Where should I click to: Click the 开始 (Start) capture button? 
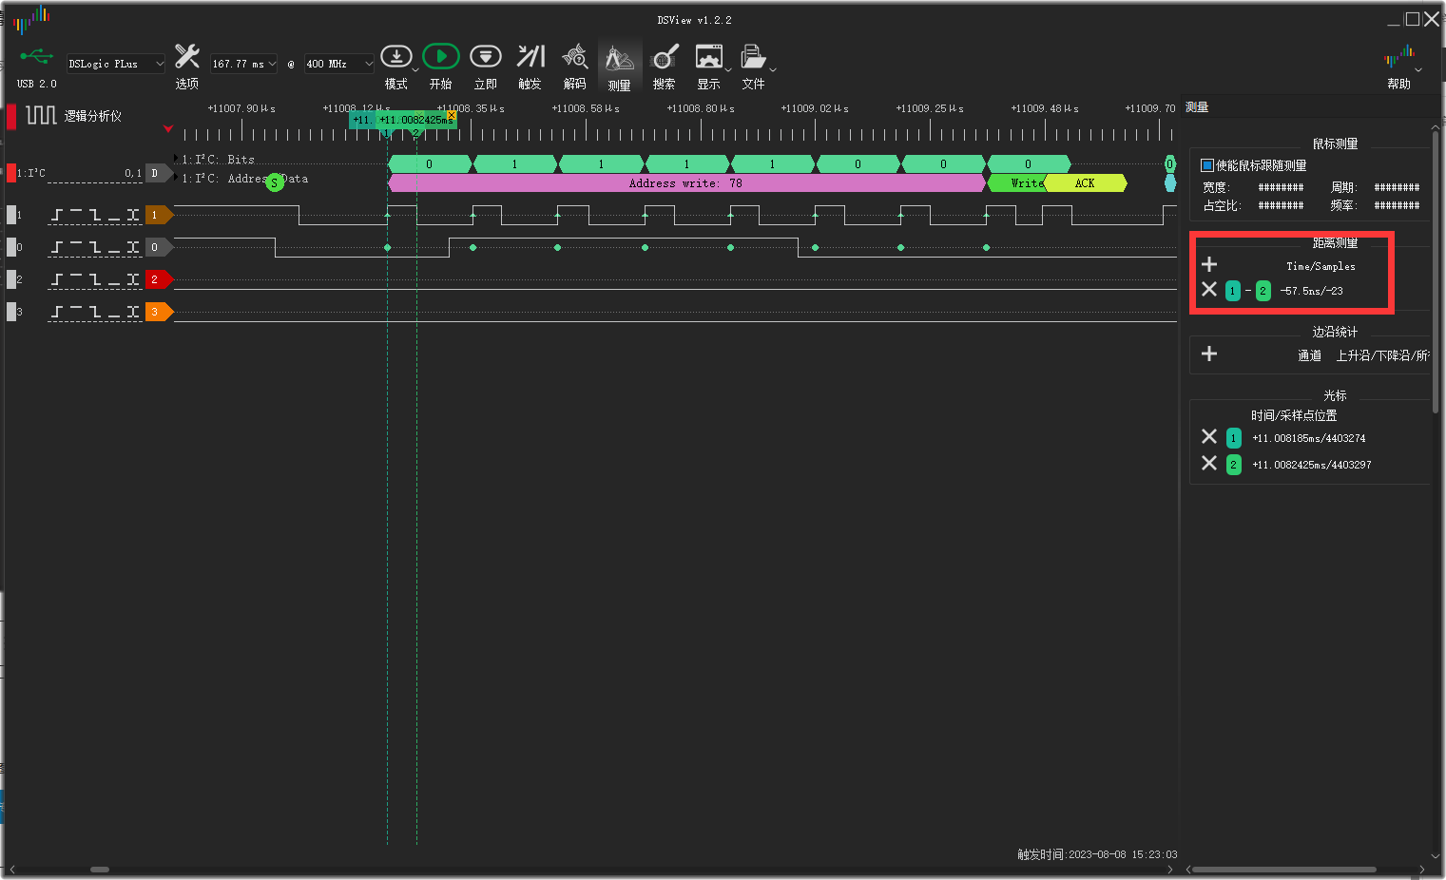click(440, 58)
